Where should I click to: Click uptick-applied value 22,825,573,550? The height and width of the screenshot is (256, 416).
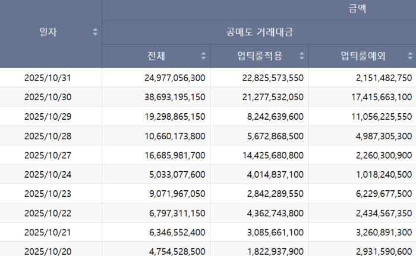[x=273, y=78]
